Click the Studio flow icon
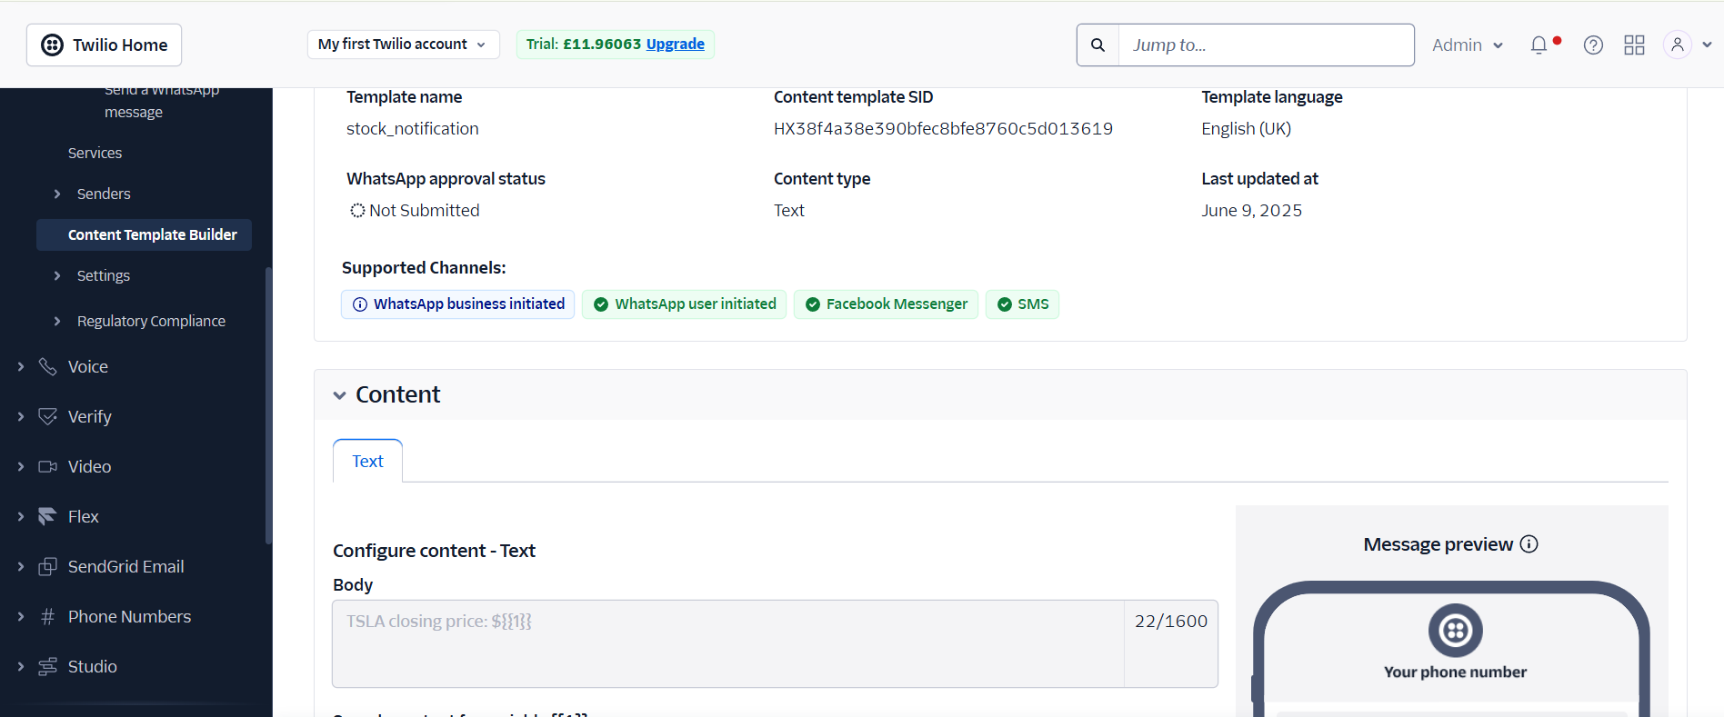 pyautogui.click(x=48, y=666)
